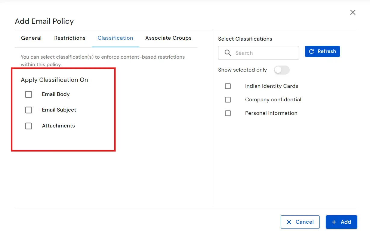The image size is (370, 233).
Task: Click the search magnifier icon
Action: (228, 53)
